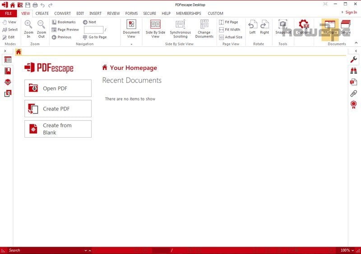Switch to the INSERT tab
Image resolution: width=361 pixels, height=254 pixels.
tap(95, 14)
